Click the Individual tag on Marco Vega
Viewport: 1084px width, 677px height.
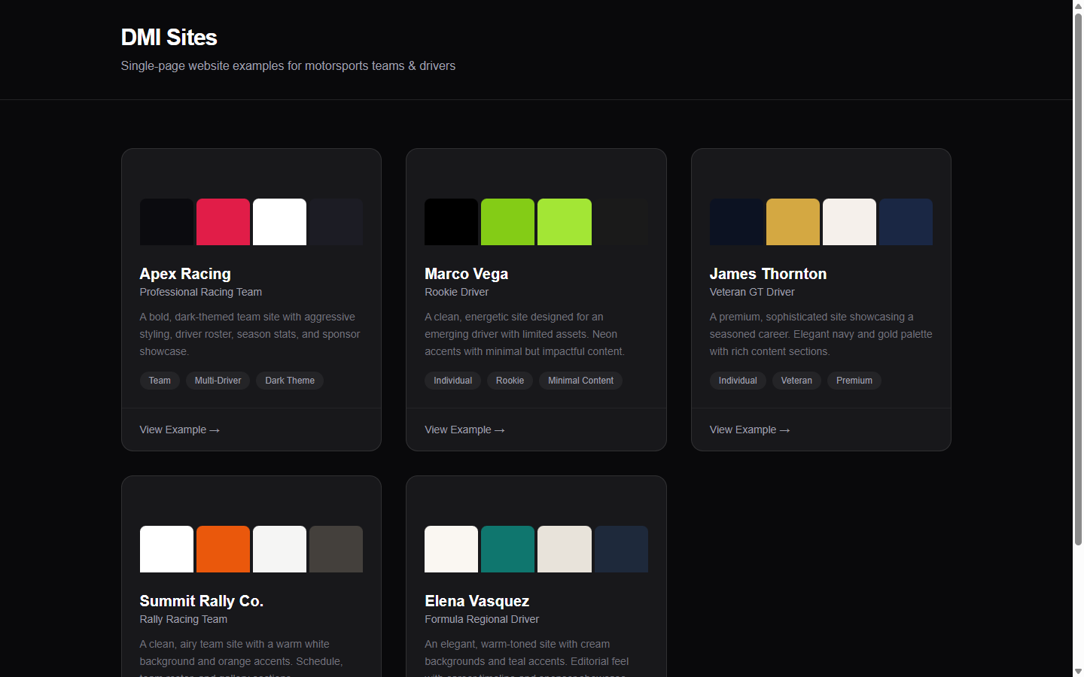[452, 381]
